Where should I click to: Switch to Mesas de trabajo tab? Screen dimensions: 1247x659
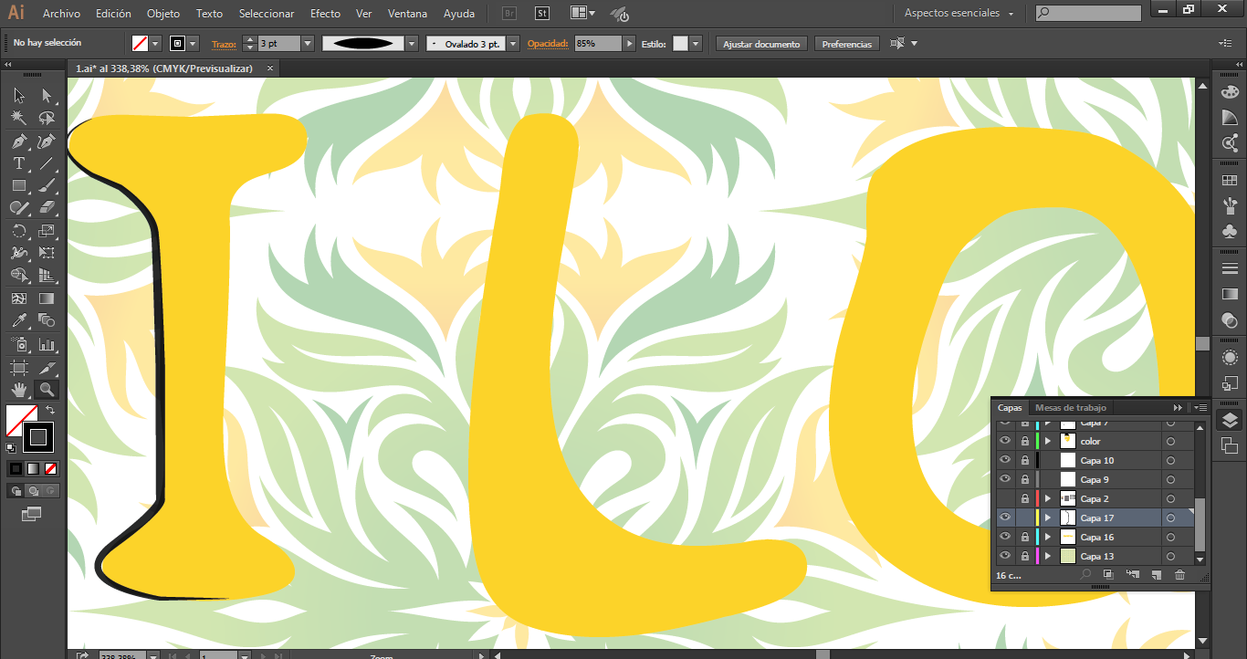click(x=1070, y=407)
